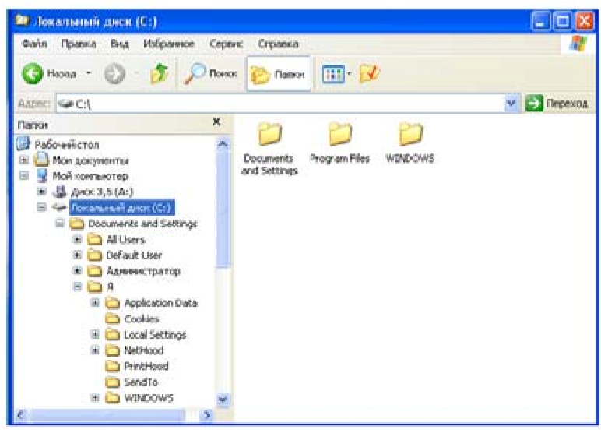This screenshot has width=601, height=433.
Task: Close the Папки folders pane
Action: pos(216,122)
